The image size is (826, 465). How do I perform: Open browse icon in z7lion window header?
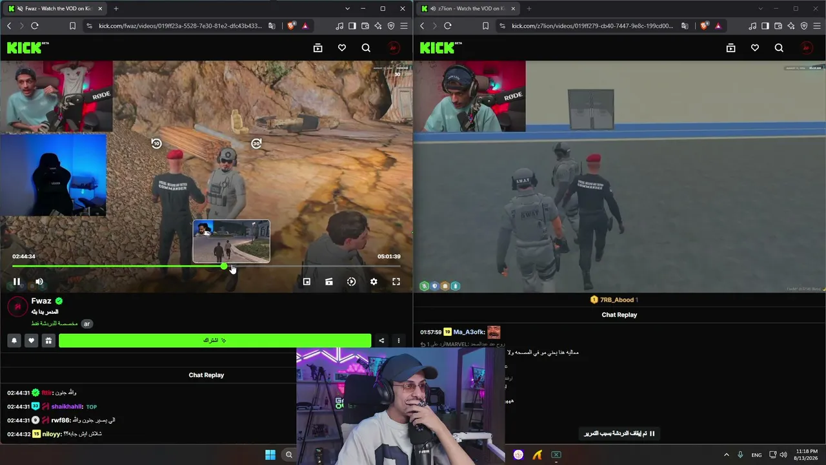(730, 48)
